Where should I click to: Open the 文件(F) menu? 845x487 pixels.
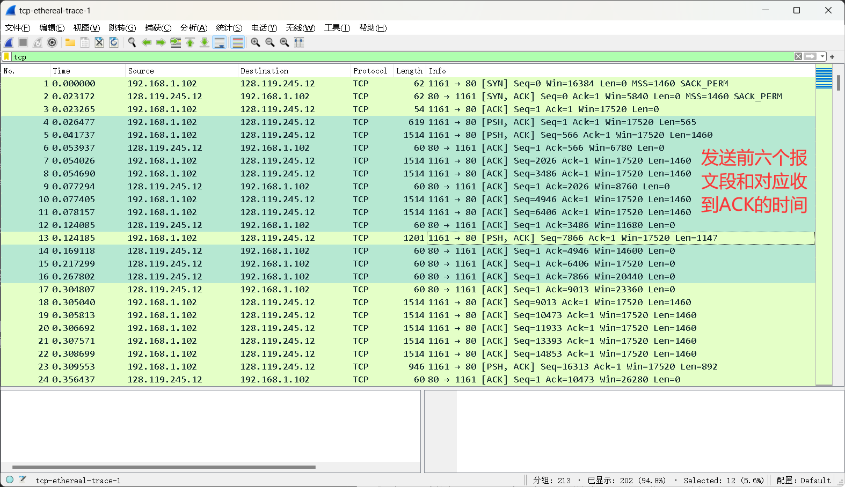(17, 28)
